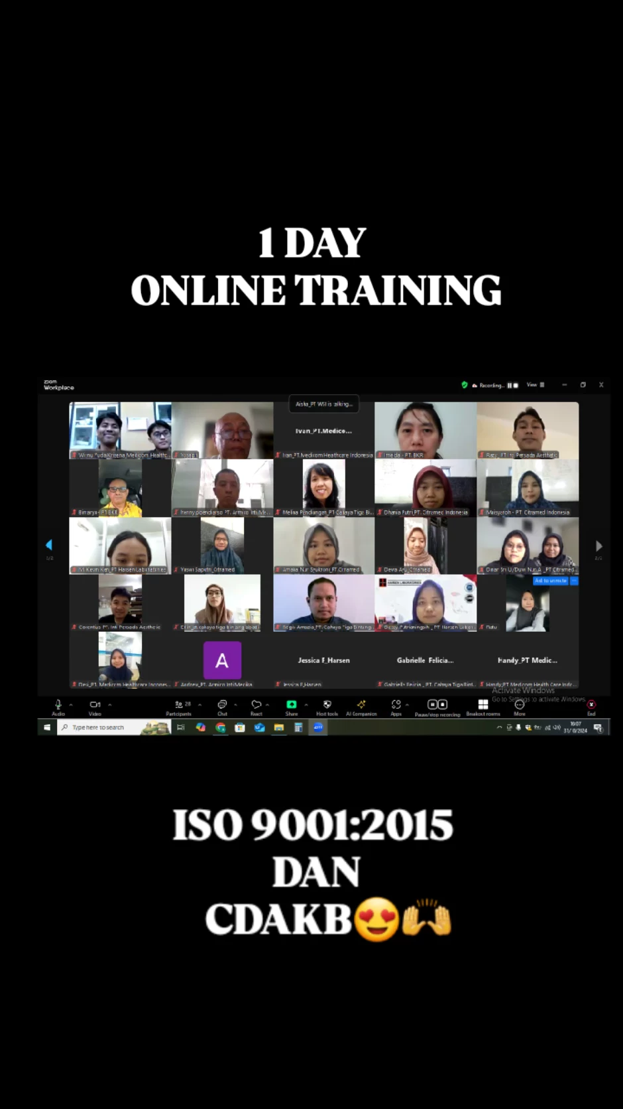Open the Breakout rooms icon
Screen dimensions: 623x1109
483,705
